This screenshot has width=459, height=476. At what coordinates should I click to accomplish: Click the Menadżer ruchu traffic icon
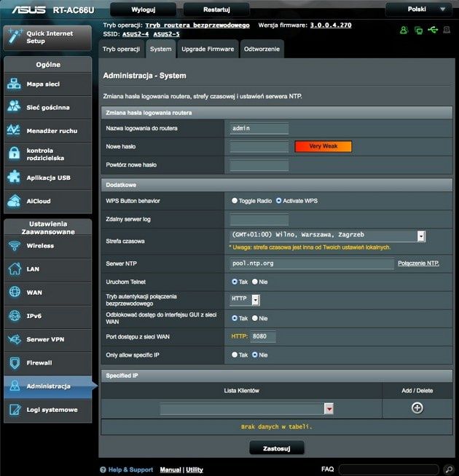click(14, 130)
